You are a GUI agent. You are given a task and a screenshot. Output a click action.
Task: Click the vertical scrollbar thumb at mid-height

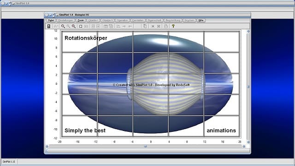[248, 87]
